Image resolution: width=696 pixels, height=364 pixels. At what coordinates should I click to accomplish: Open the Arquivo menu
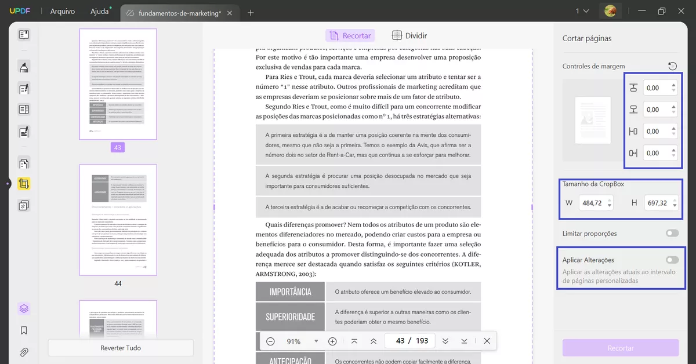[x=62, y=10]
